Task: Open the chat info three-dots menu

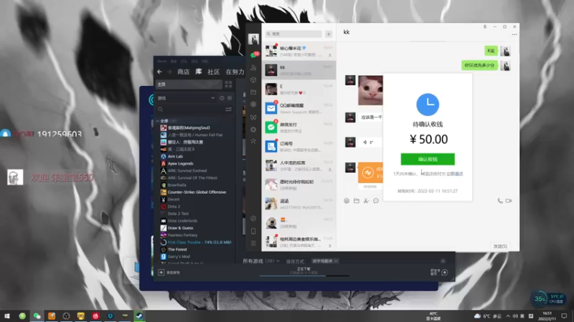Action: pos(514,34)
